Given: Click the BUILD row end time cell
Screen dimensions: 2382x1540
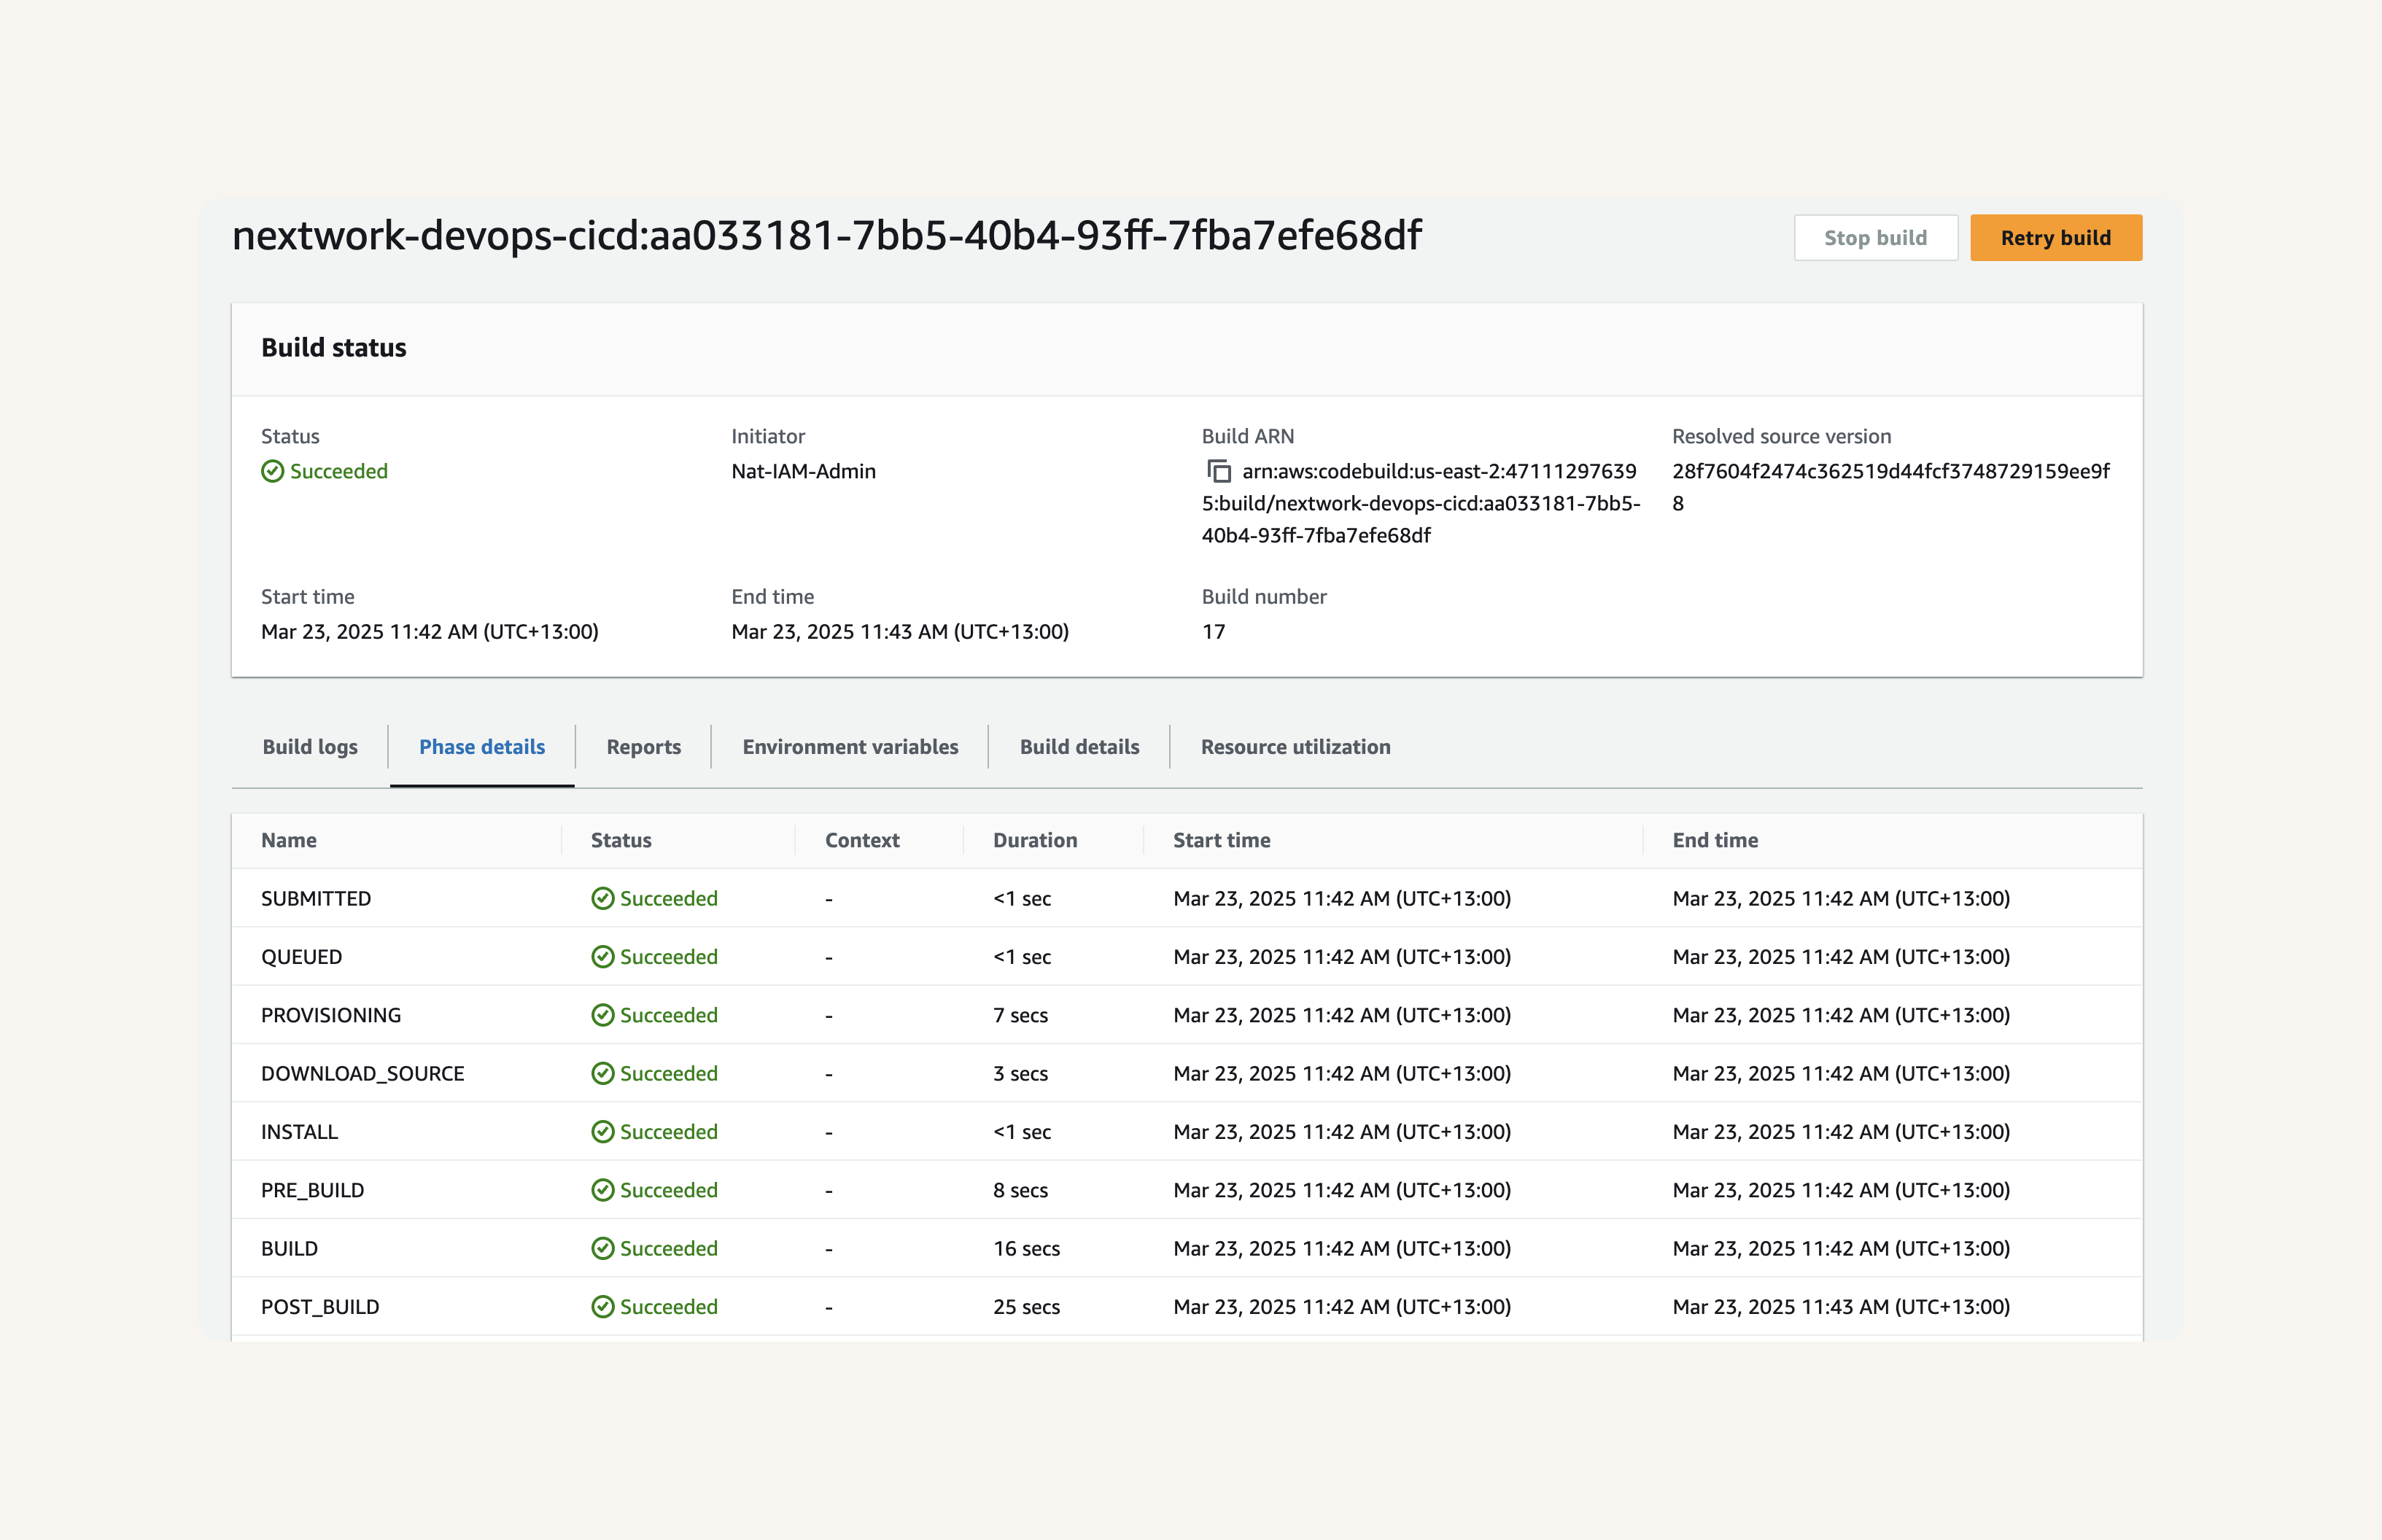Looking at the screenshot, I should coord(1841,1248).
